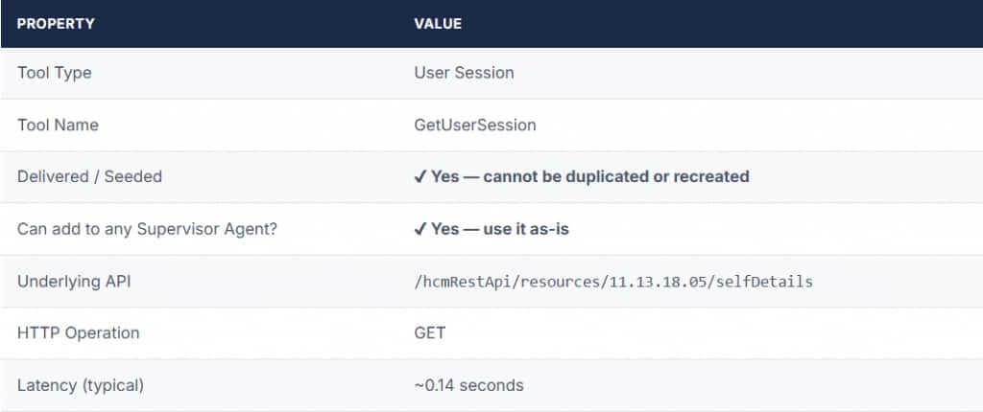Select the '~0.14 seconds' latency value

coord(468,385)
